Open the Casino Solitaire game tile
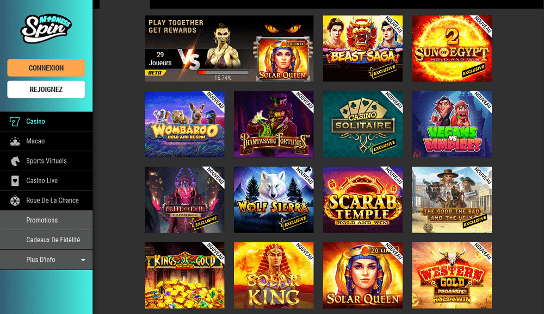Image resolution: width=544 pixels, height=314 pixels. tap(363, 124)
